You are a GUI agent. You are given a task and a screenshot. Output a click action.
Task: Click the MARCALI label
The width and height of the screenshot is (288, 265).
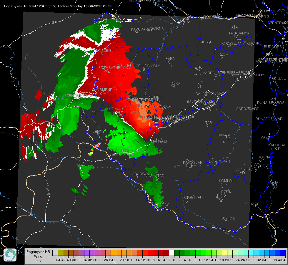click(159, 141)
